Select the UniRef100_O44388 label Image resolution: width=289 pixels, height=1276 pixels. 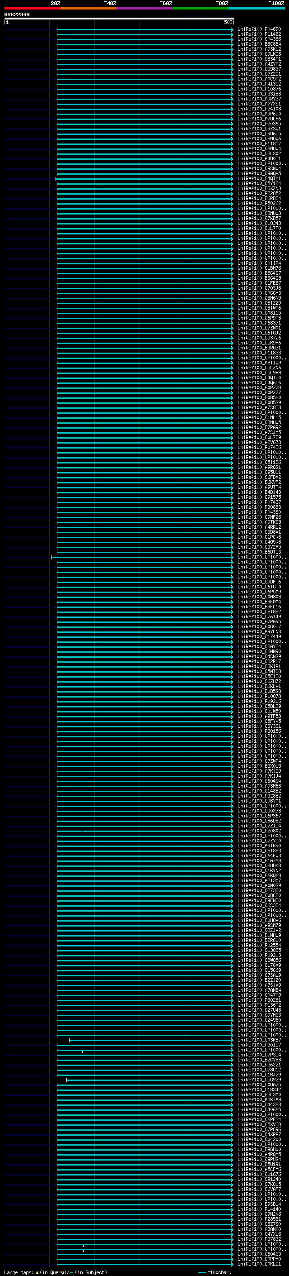pyautogui.click(x=259, y=1104)
